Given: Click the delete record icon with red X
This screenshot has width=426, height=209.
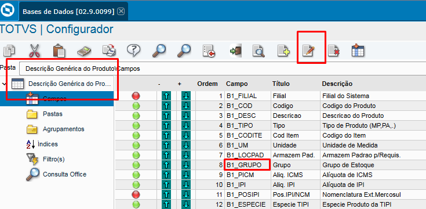Looking at the screenshot, I should [x=333, y=51].
